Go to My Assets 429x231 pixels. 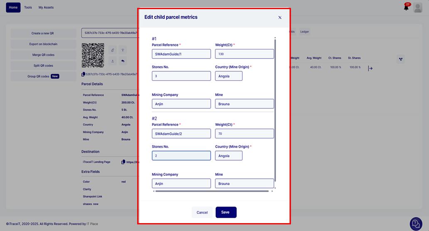click(46, 7)
